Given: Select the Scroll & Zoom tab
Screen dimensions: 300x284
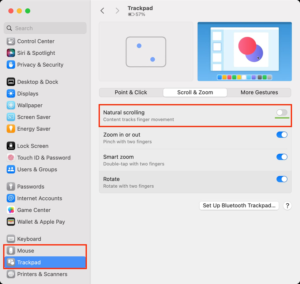Looking at the screenshot, I should [x=195, y=93].
